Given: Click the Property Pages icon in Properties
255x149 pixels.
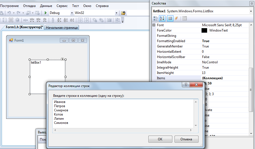Looking at the screenshot, I should pos(184,18).
